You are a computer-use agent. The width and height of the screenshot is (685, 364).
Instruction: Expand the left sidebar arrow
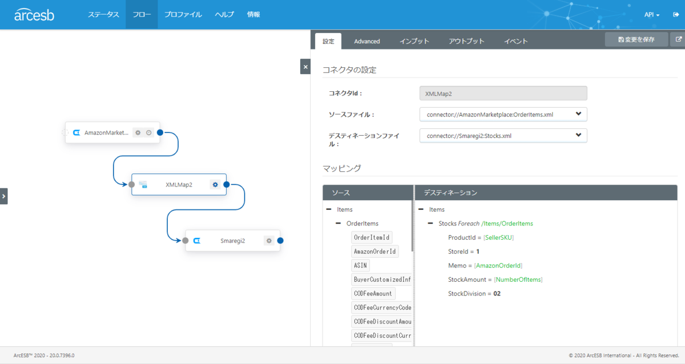3,196
